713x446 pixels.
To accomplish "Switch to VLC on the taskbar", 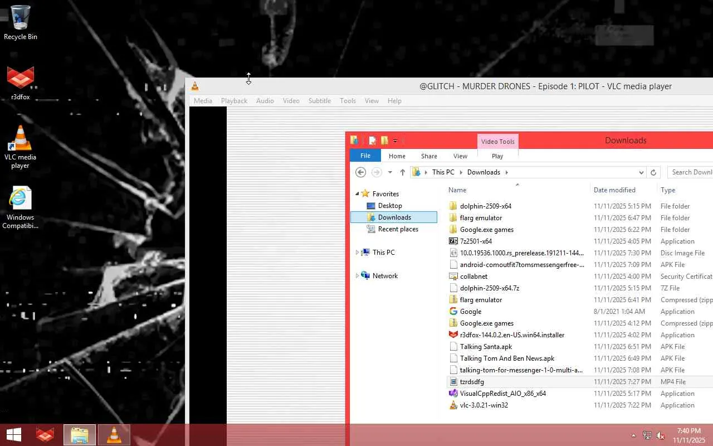I will [x=114, y=435].
